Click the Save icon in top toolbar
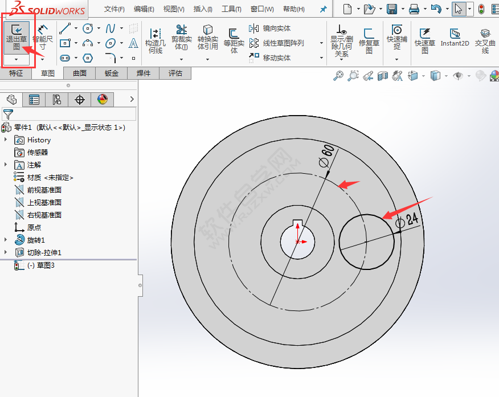This screenshot has height=397, width=499. [x=392, y=9]
